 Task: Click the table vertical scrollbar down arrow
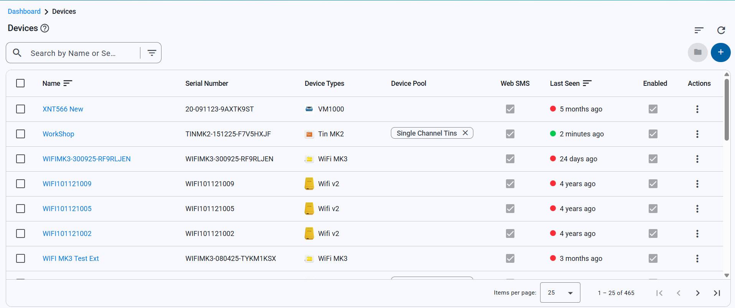[x=727, y=275]
